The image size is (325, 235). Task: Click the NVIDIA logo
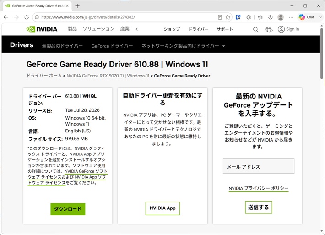tap(42, 29)
